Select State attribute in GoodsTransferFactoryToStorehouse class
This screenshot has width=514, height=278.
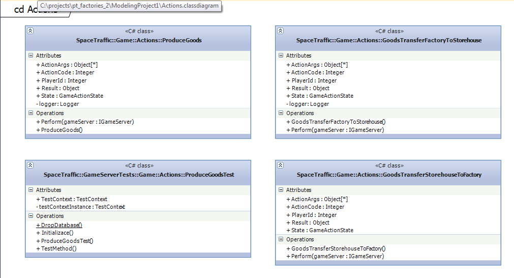click(320, 96)
